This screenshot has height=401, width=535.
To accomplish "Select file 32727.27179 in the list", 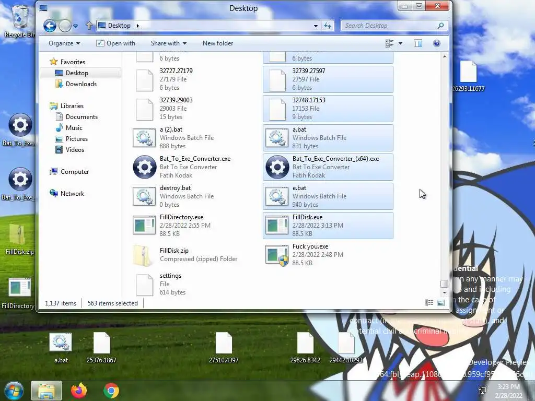I will [195, 79].
